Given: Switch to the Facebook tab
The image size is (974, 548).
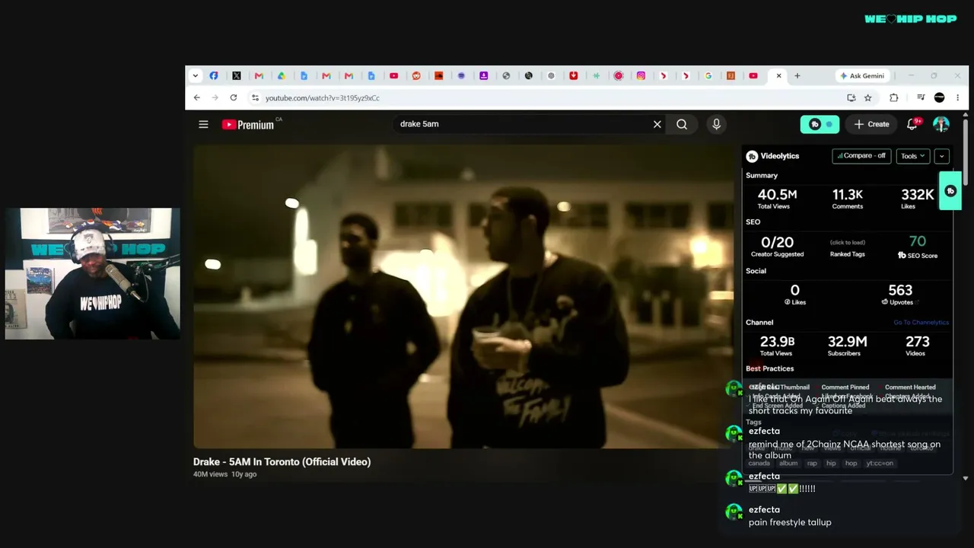Looking at the screenshot, I should coord(214,75).
